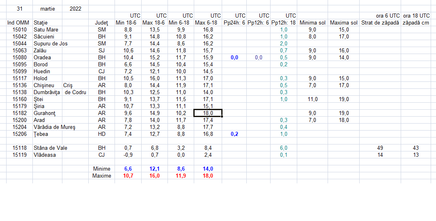
Task: Select the Dumbrăviţa de Codru station cell
Action: [x=61, y=92]
